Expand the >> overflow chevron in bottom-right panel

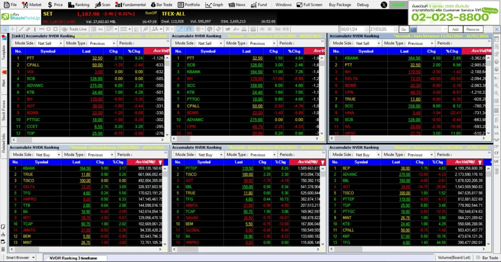[x=489, y=153]
